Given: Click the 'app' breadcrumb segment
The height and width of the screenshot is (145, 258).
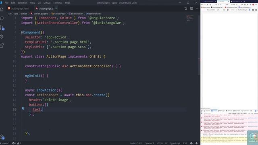Looking at the screenshot, I should (x=16, y=14).
